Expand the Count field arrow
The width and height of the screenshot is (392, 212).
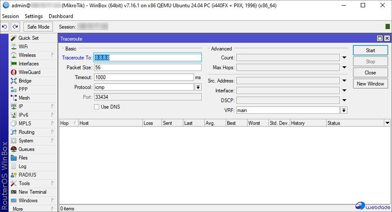[x=344, y=58]
